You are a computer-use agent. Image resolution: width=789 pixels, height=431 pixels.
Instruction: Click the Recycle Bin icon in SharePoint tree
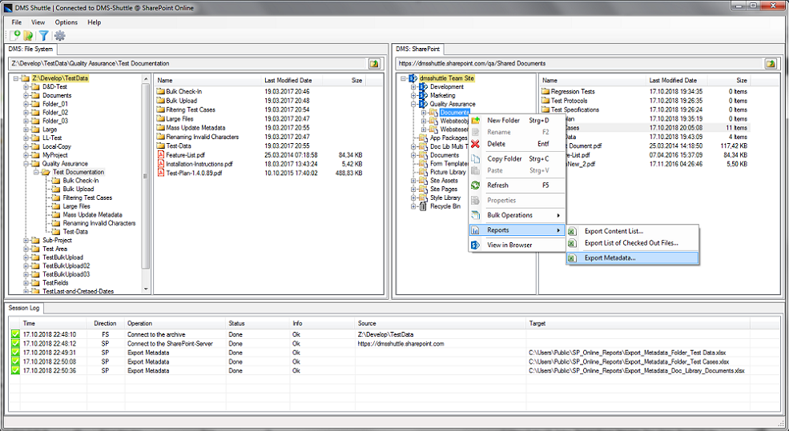[423, 206]
